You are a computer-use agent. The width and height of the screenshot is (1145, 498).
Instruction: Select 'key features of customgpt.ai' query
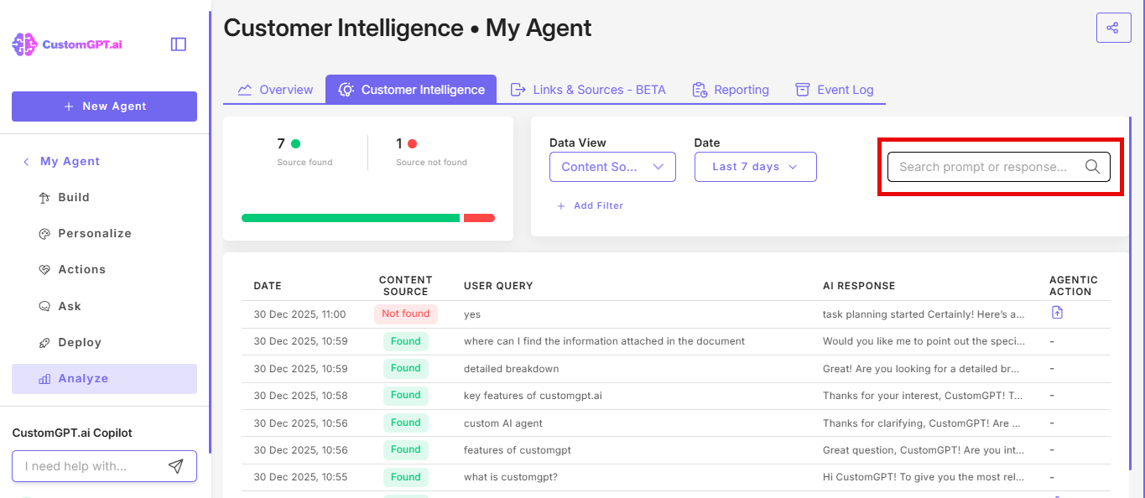[x=533, y=396]
